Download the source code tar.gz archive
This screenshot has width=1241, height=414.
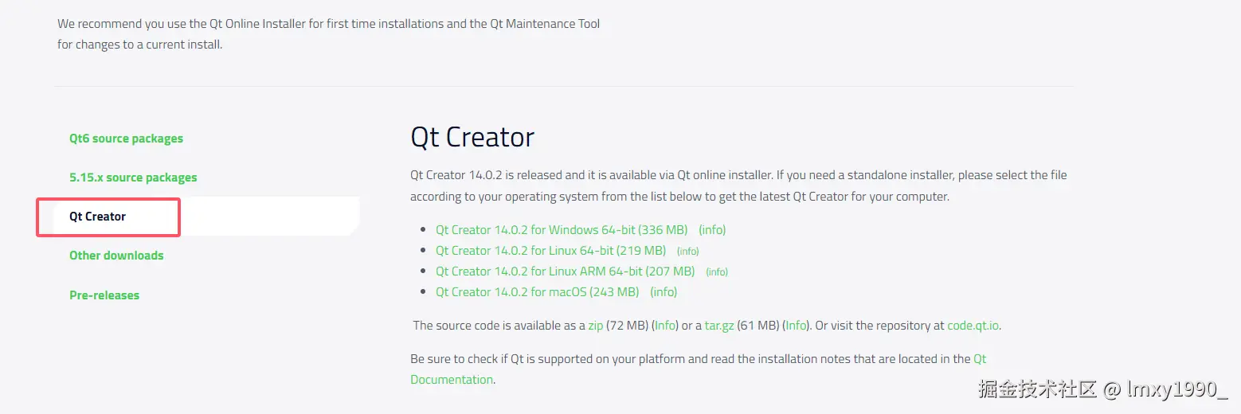pyautogui.click(x=718, y=326)
